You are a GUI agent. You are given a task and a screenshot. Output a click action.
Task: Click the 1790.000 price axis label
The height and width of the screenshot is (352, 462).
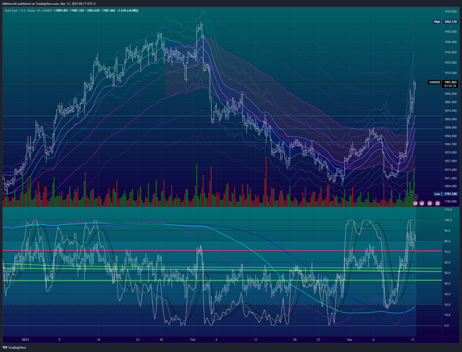(450, 202)
